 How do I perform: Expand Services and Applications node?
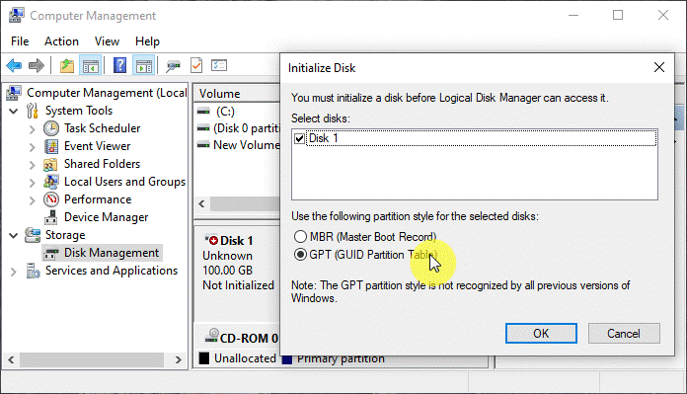click(x=14, y=272)
